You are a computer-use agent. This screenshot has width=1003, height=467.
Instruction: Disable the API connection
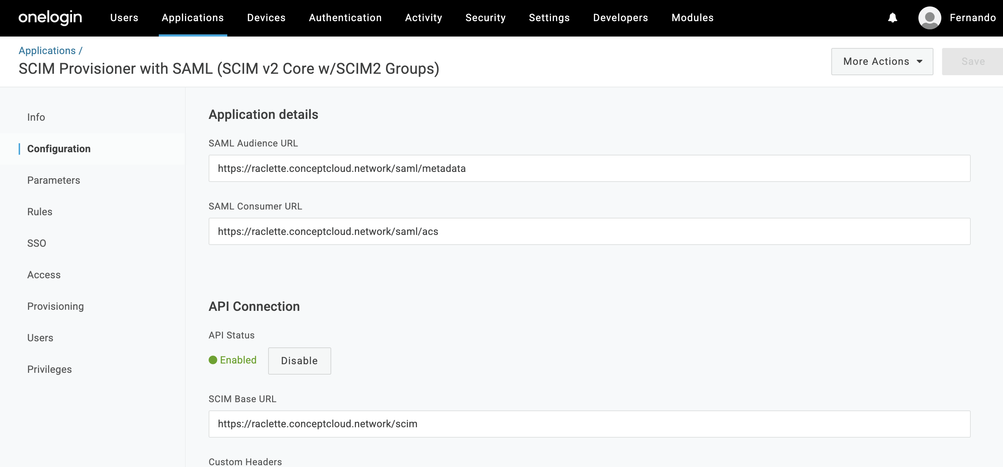tap(299, 361)
